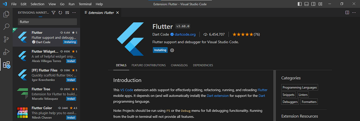
Task: Open editor more actions ellipsis
Action: (x=354, y=13)
